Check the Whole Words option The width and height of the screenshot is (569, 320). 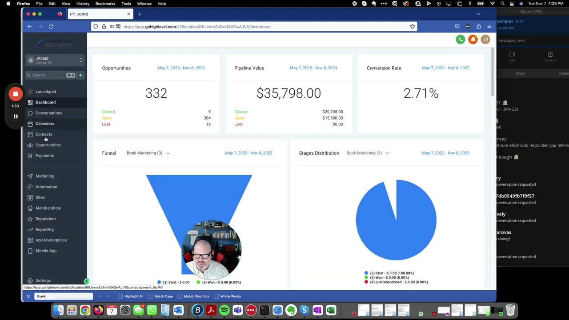coord(216,296)
